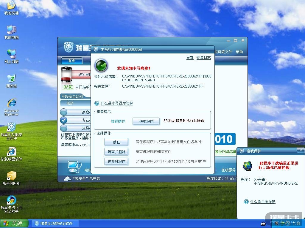This screenshot has width=305, height=228.
Task: Click the 换至网络流量 link
Action: [x=225, y=152]
